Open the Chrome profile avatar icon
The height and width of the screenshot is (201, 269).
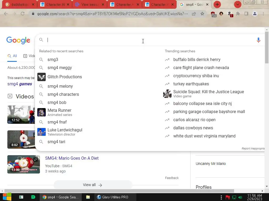pyautogui.click(x=255, y=14)
